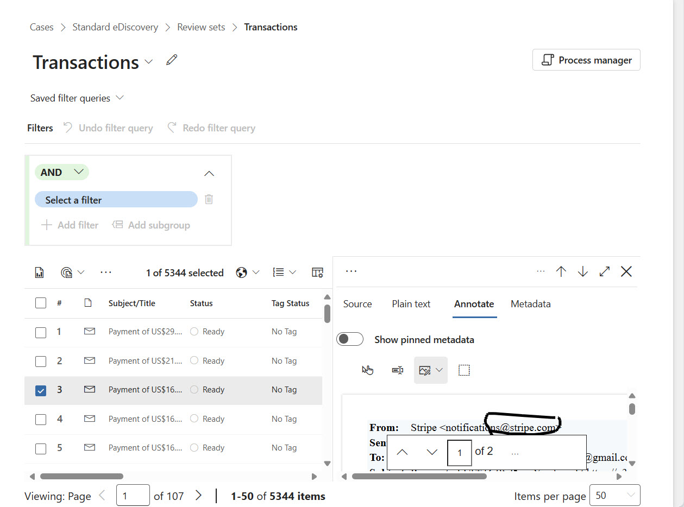This screenshot has height=507, width=684.
Task: Navigate to next item with down arrow
Action: tap(582, 271)
